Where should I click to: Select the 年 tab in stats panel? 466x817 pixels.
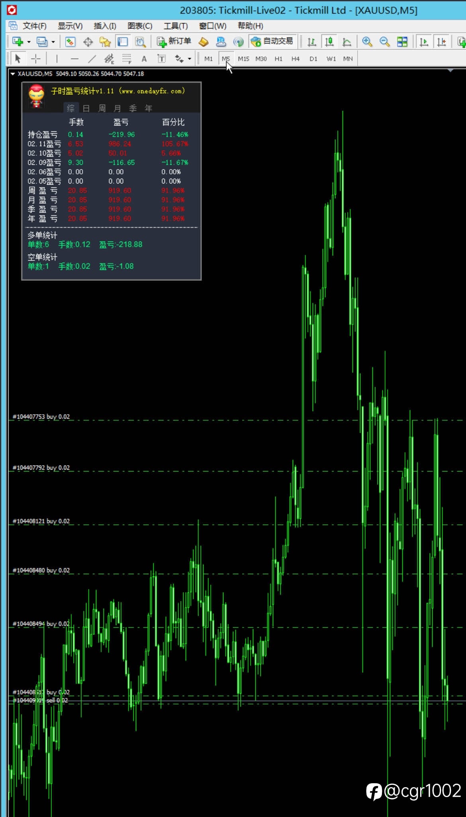[149, 108]
